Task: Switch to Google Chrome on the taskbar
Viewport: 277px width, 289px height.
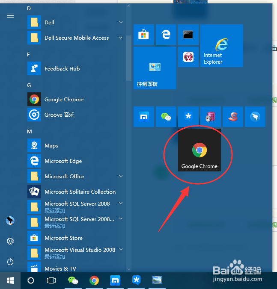Action: [94, 280]
